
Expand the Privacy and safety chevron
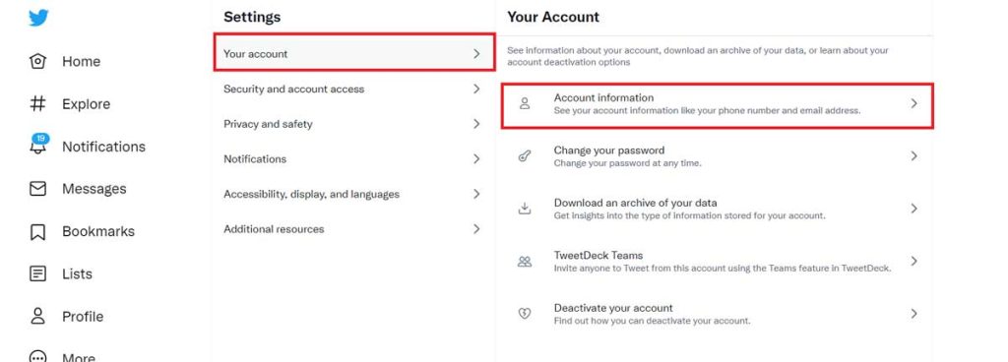click(476, 124)
